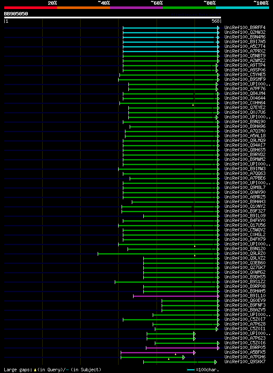Image resolution: width=273 pixels, height=373 pixels.
Task: Open hit UniRef100_A7QIM0
Action: pyautogui.click(x=245, y=131)
